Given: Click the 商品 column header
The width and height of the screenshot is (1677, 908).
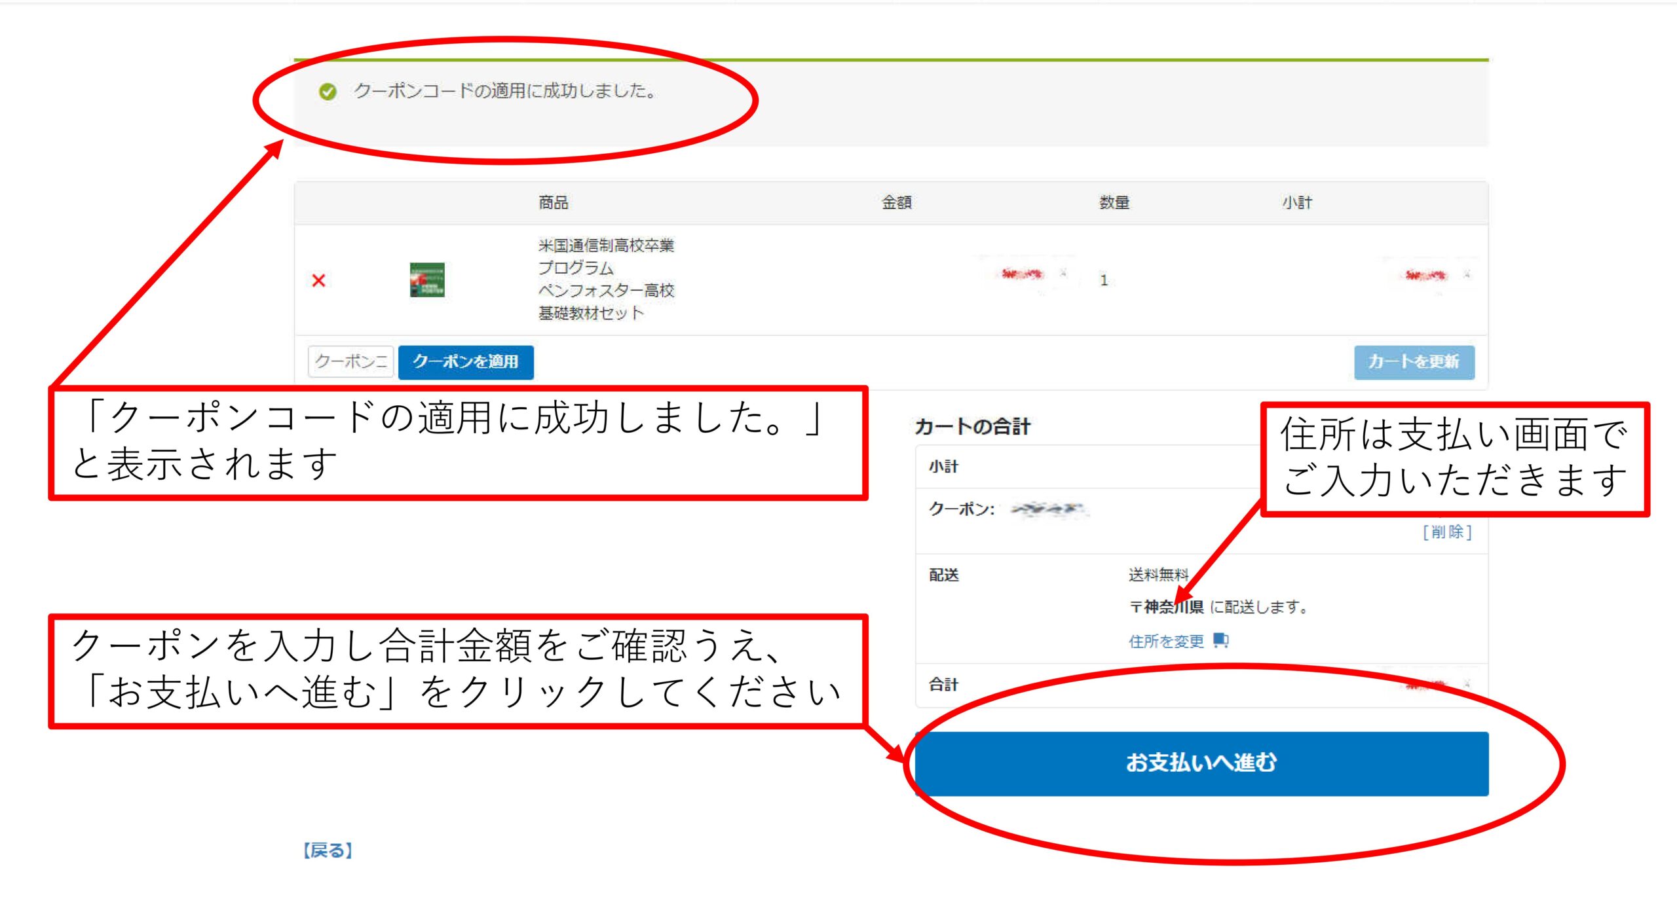Looking at the screenshot, I should point(554,203).
